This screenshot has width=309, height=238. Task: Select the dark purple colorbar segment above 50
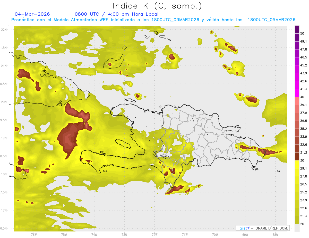297,30
